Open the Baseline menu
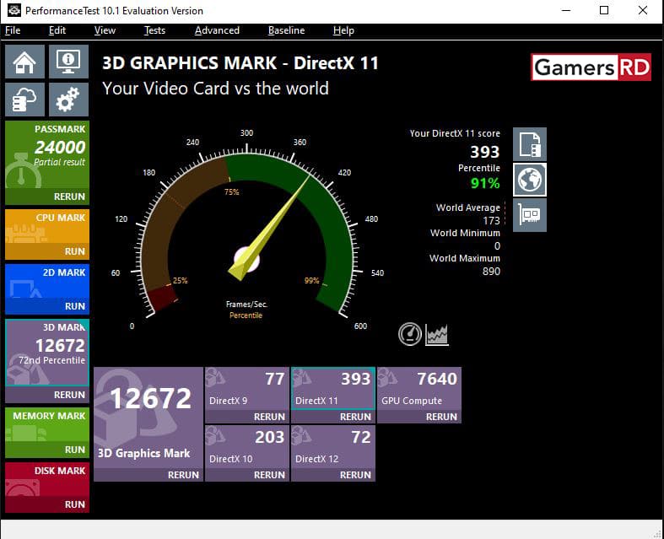The height and width of the screenshot is (539, 664). coord(286,30)
